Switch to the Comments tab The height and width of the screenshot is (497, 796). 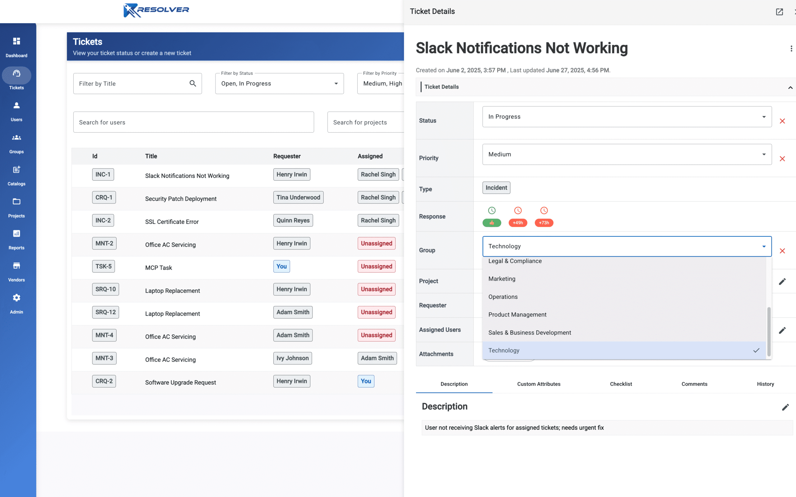click(694, 384)
